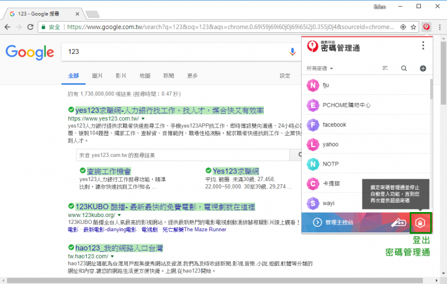
Task: Click the green safe checkmark beside hao123
Action: click(71, 247)
